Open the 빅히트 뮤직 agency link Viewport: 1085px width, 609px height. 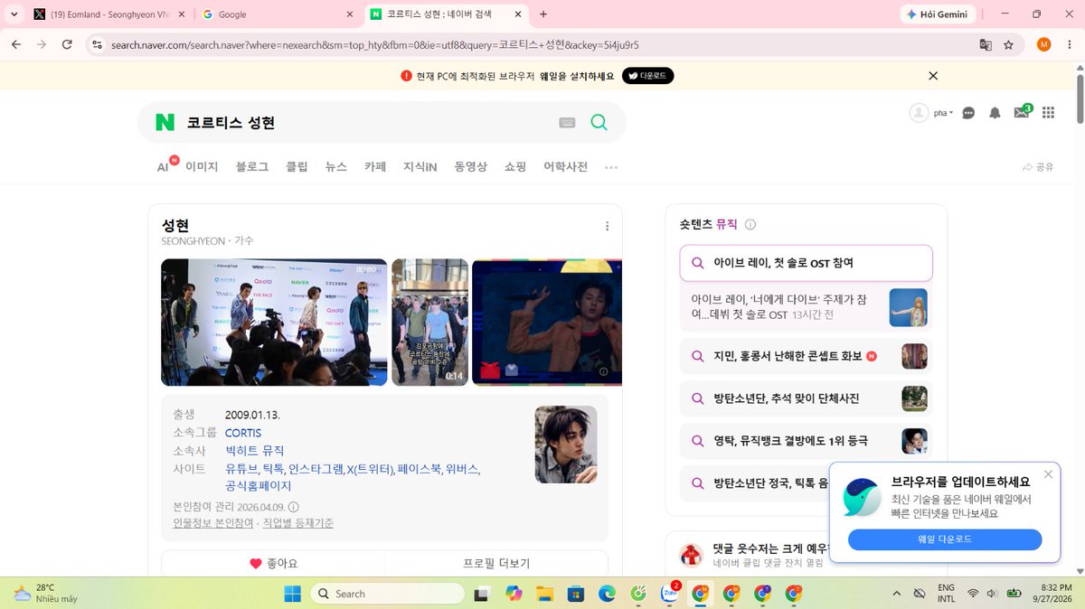tap(254, 450)
